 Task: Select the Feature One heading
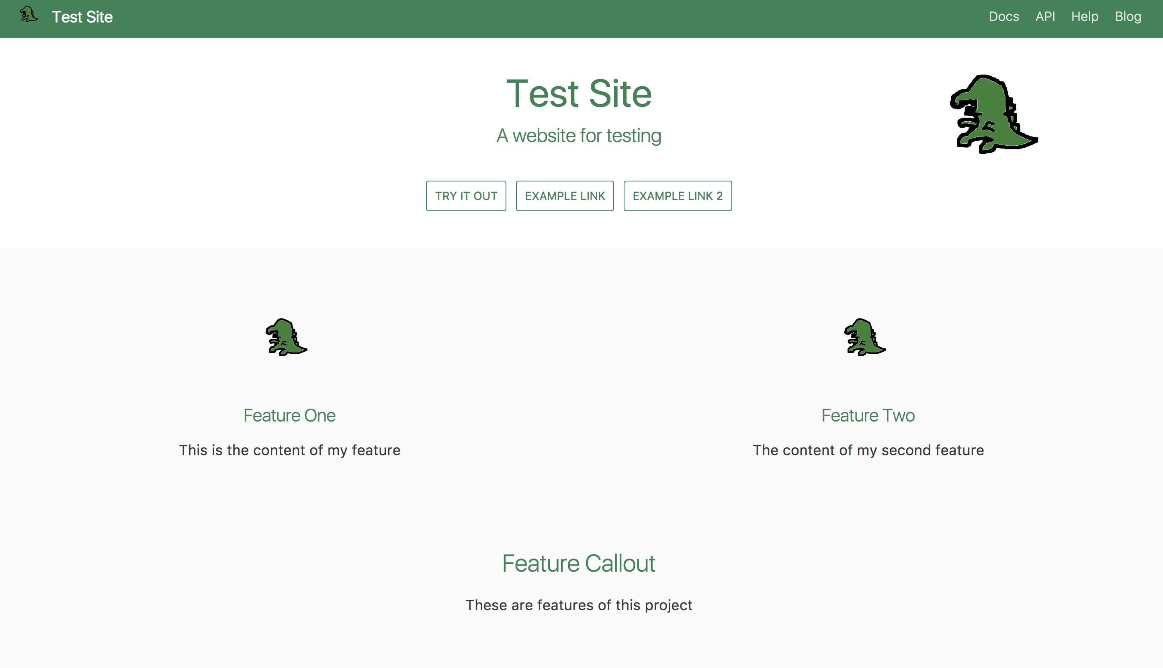click(289, 415)
